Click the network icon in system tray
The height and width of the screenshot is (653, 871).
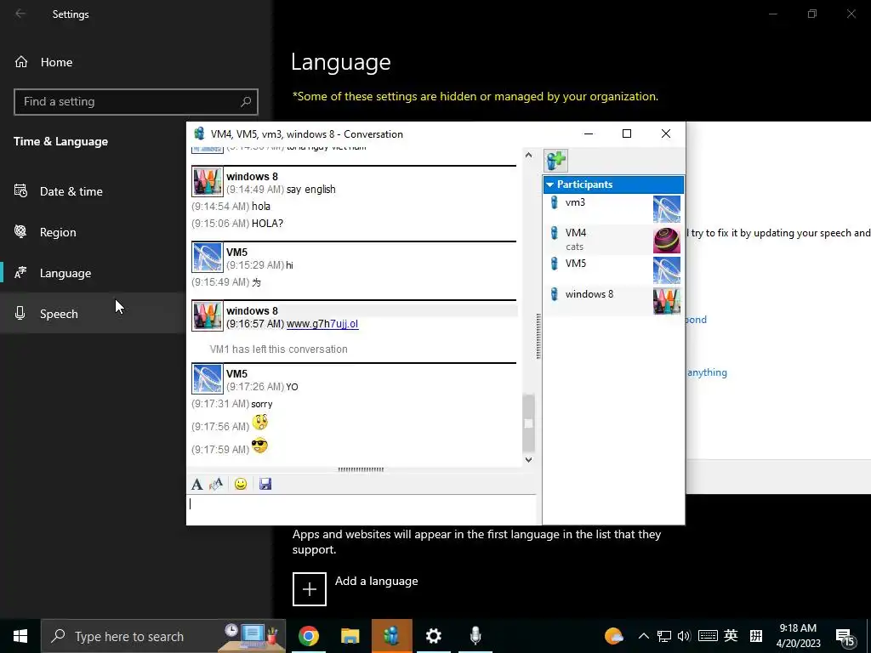click(663, 636)
